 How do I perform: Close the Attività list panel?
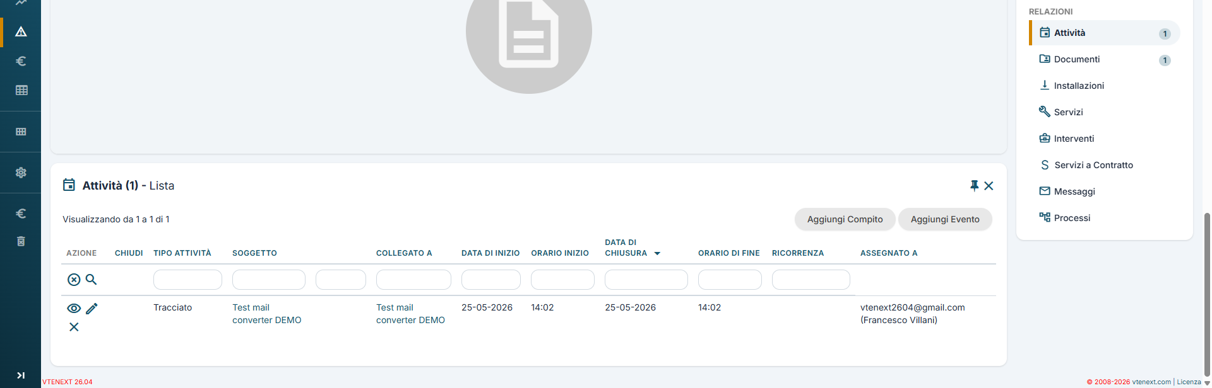pyautogui.click(x=989, y=186)
